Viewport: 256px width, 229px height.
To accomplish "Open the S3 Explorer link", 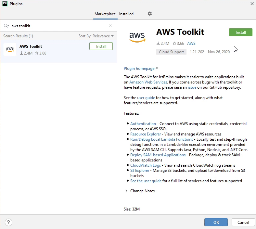I will (140, 171).
